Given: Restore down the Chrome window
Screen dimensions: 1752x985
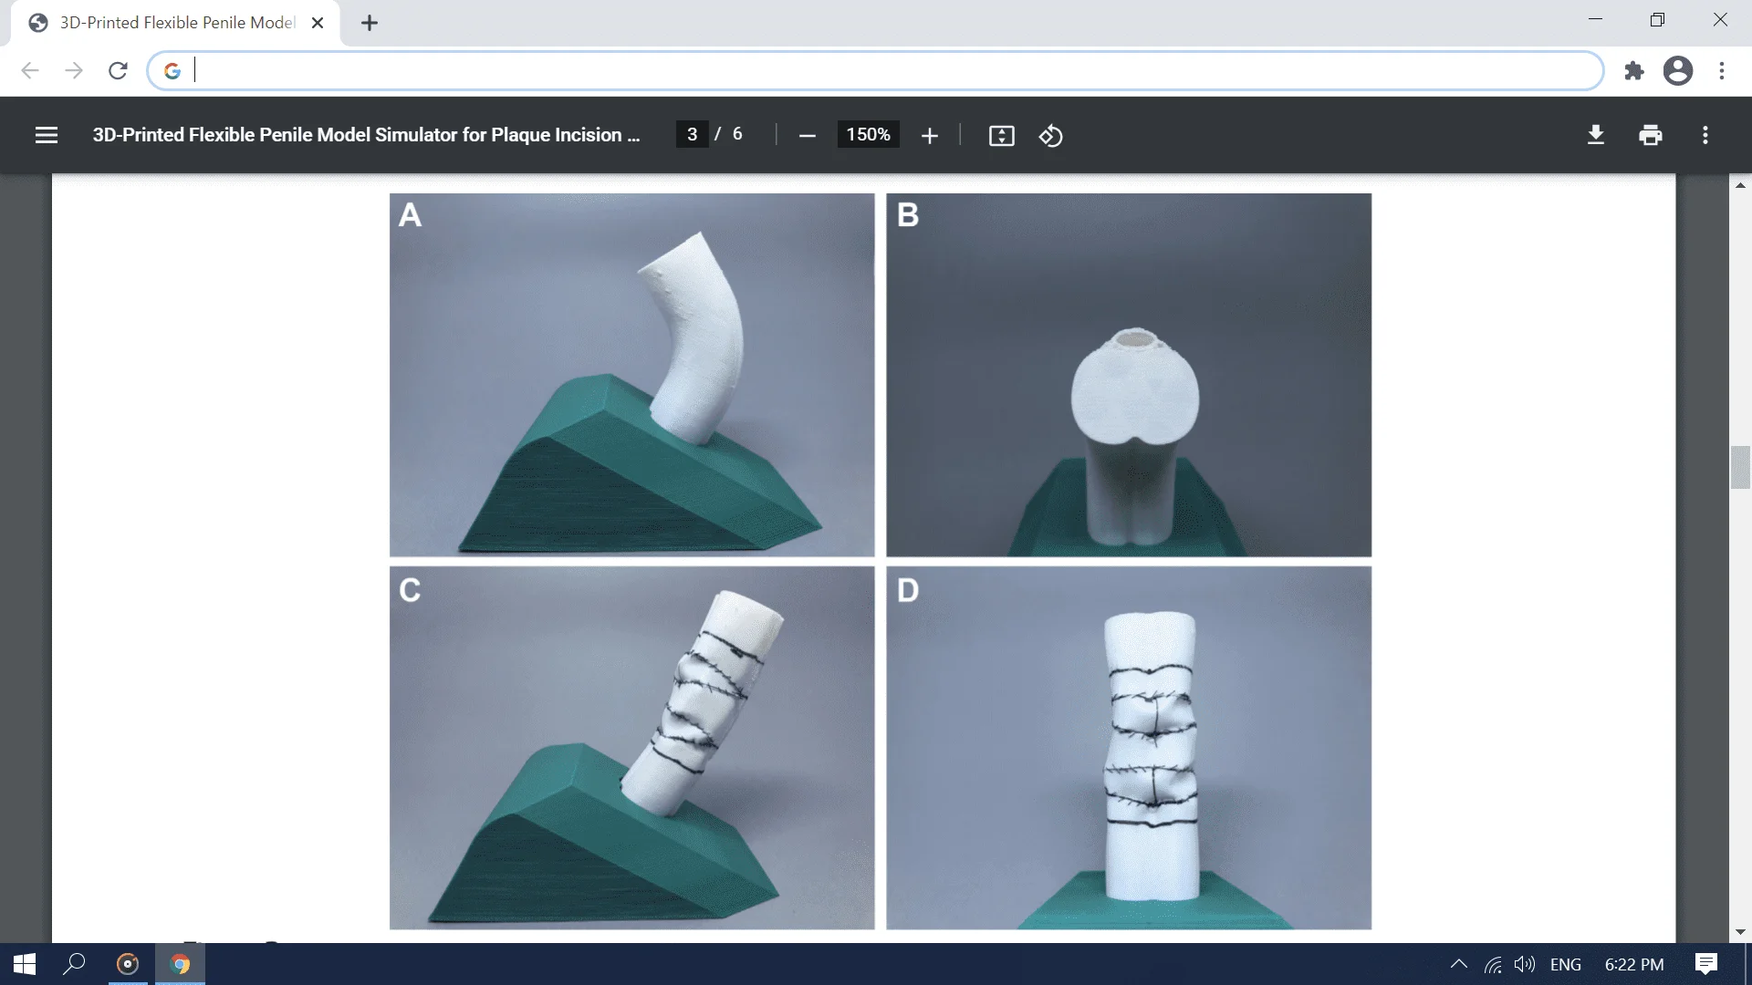Looking at the screenshot, I should [1657, 19].
